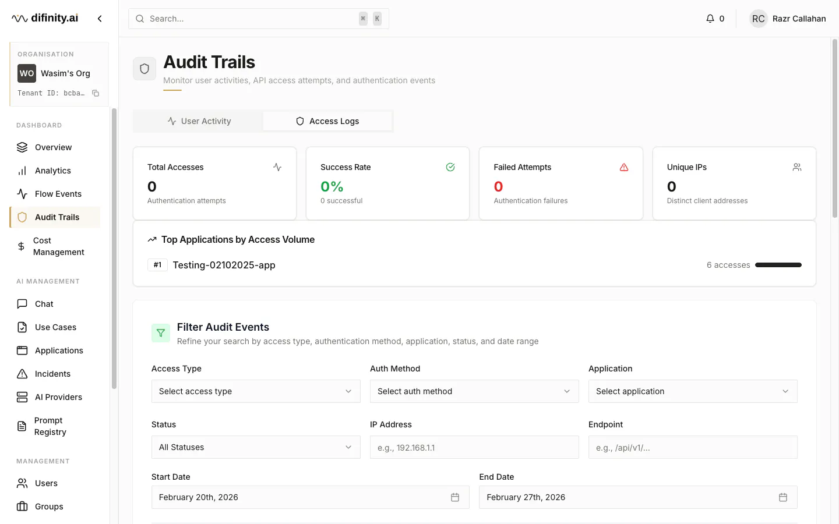Click the IP Address input field
839x524 pixels.
coord(474,447)
